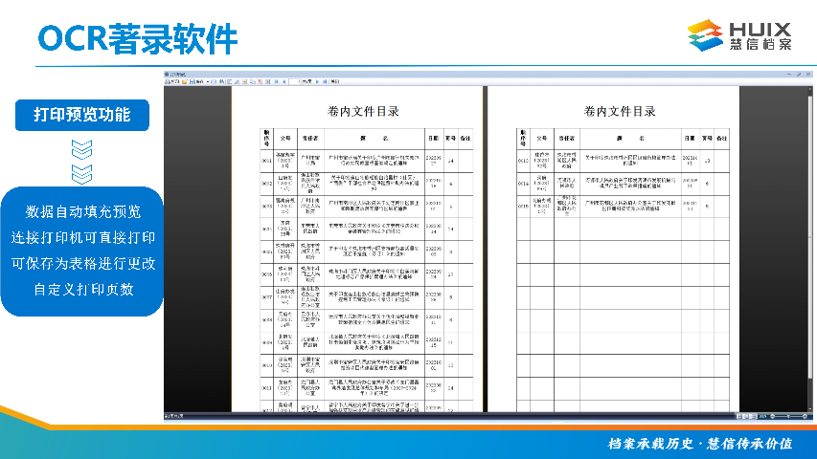The image size is (817, 459).
Task: Go to next page with the right arrow
Action: coord(317,81)
